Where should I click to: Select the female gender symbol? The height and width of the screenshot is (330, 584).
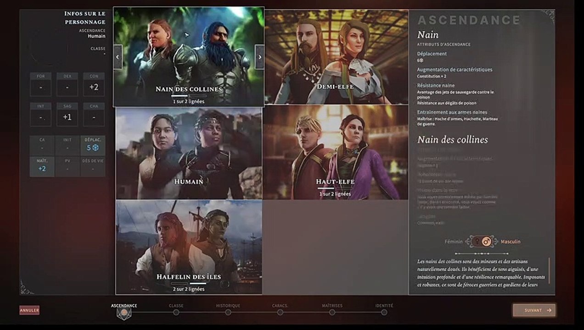[477, 242]
